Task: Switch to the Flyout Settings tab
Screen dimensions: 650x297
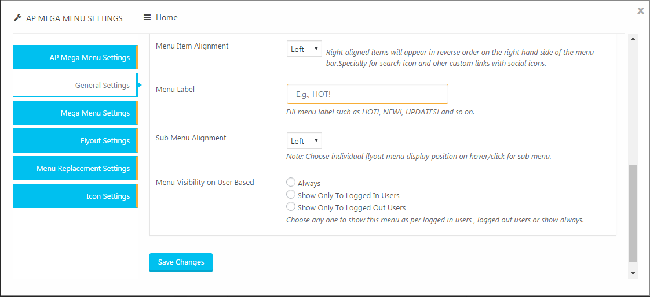Action: tap(75, 140)
